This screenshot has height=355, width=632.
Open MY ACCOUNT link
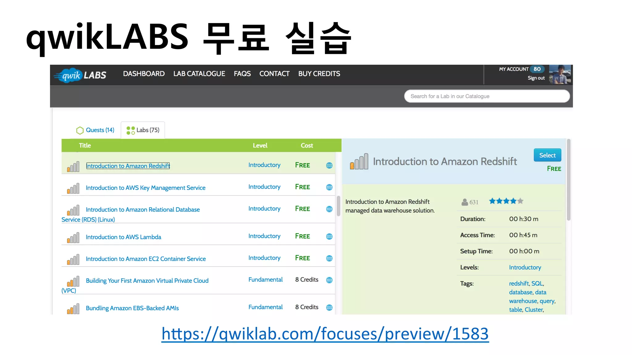(513, 69)
